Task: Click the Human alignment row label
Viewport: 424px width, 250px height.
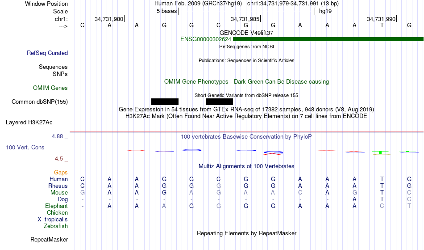Action: pos(58,179)
